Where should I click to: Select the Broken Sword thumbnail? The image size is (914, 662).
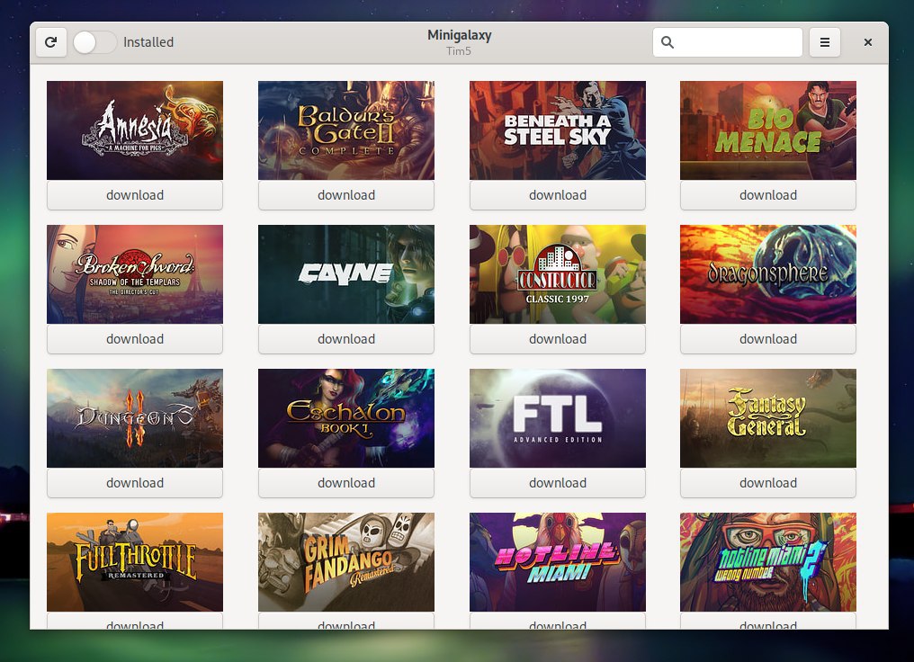point(135,274)
